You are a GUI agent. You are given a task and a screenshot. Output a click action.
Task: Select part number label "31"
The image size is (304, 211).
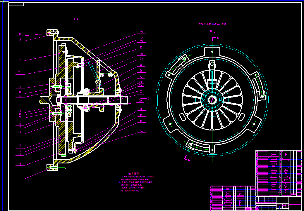(x=141, y=93)
